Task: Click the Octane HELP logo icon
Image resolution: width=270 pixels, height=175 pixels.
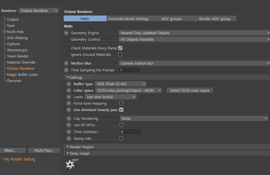Action: pos(72,164)
